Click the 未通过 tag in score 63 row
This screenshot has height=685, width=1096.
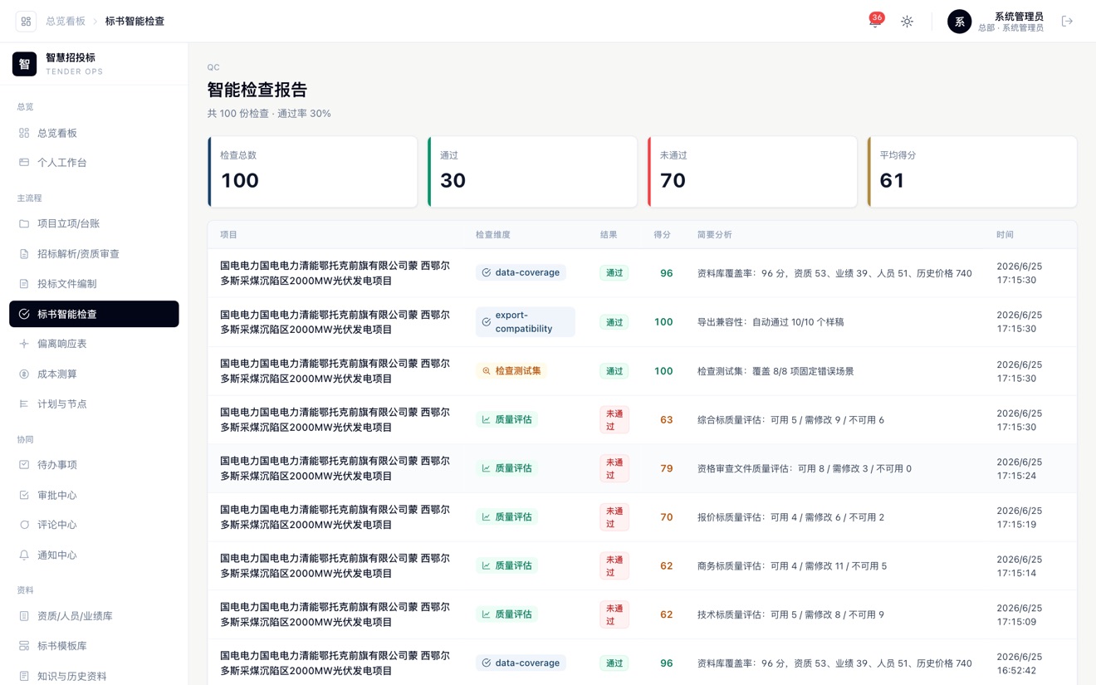[614, 420]
